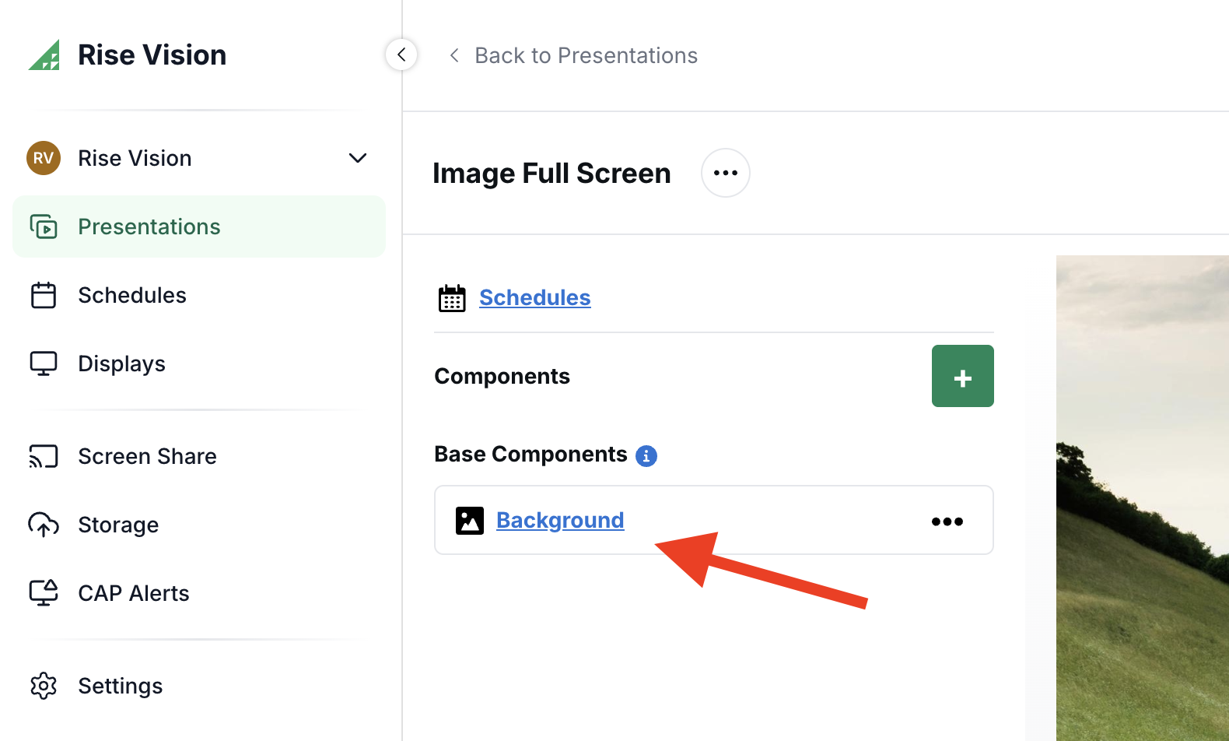Expand the Rise Vision company dropdown
Screen dimensions: 1229x741
357,158
